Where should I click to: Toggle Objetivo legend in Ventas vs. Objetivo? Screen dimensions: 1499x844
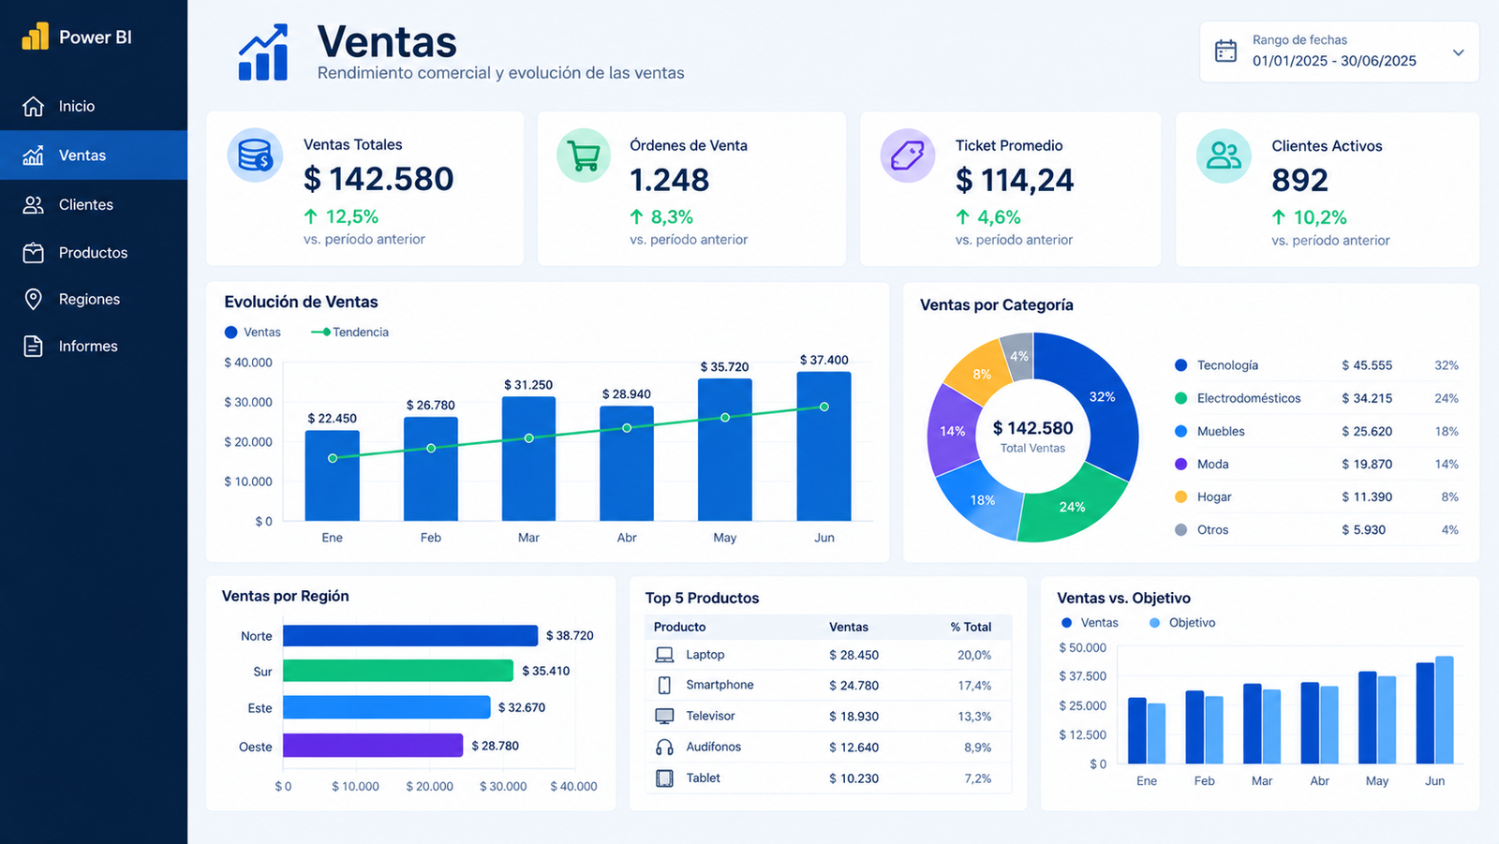[1182, 622]
